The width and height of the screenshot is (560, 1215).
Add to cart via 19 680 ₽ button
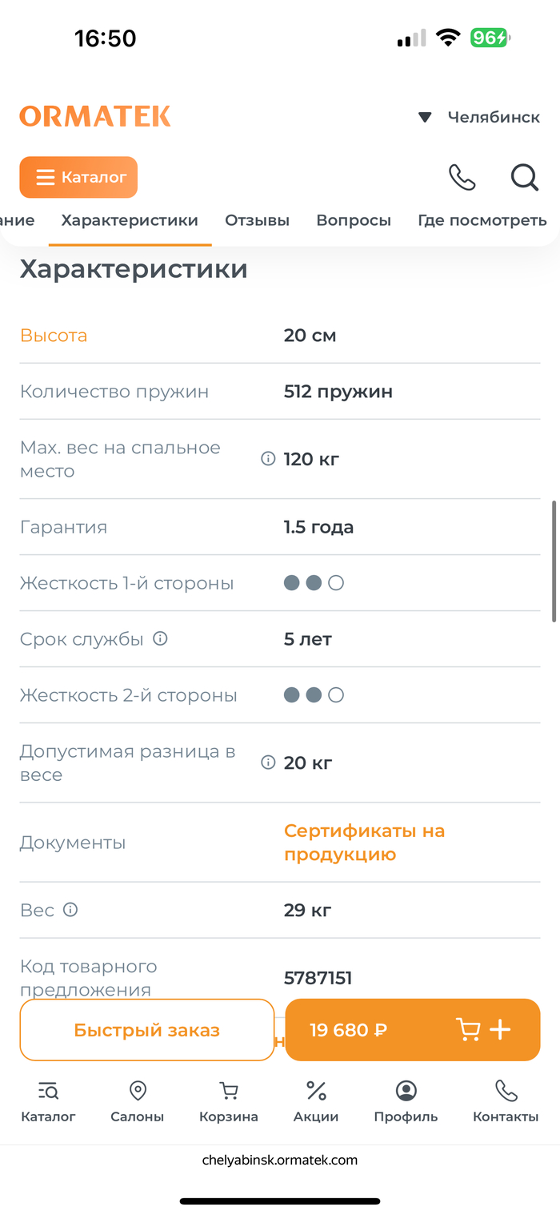(x=412, y=1030)
